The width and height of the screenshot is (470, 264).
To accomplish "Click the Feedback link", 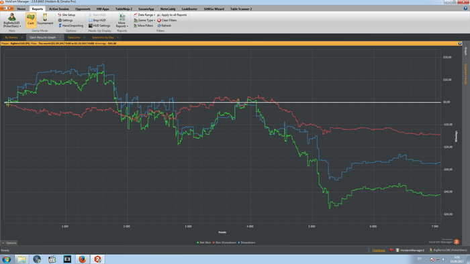I will tap(379, 250).
